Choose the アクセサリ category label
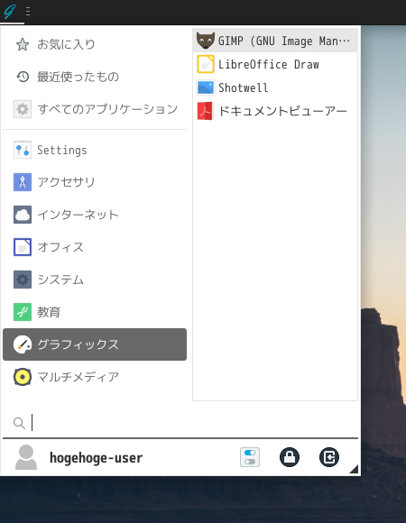 66,182
